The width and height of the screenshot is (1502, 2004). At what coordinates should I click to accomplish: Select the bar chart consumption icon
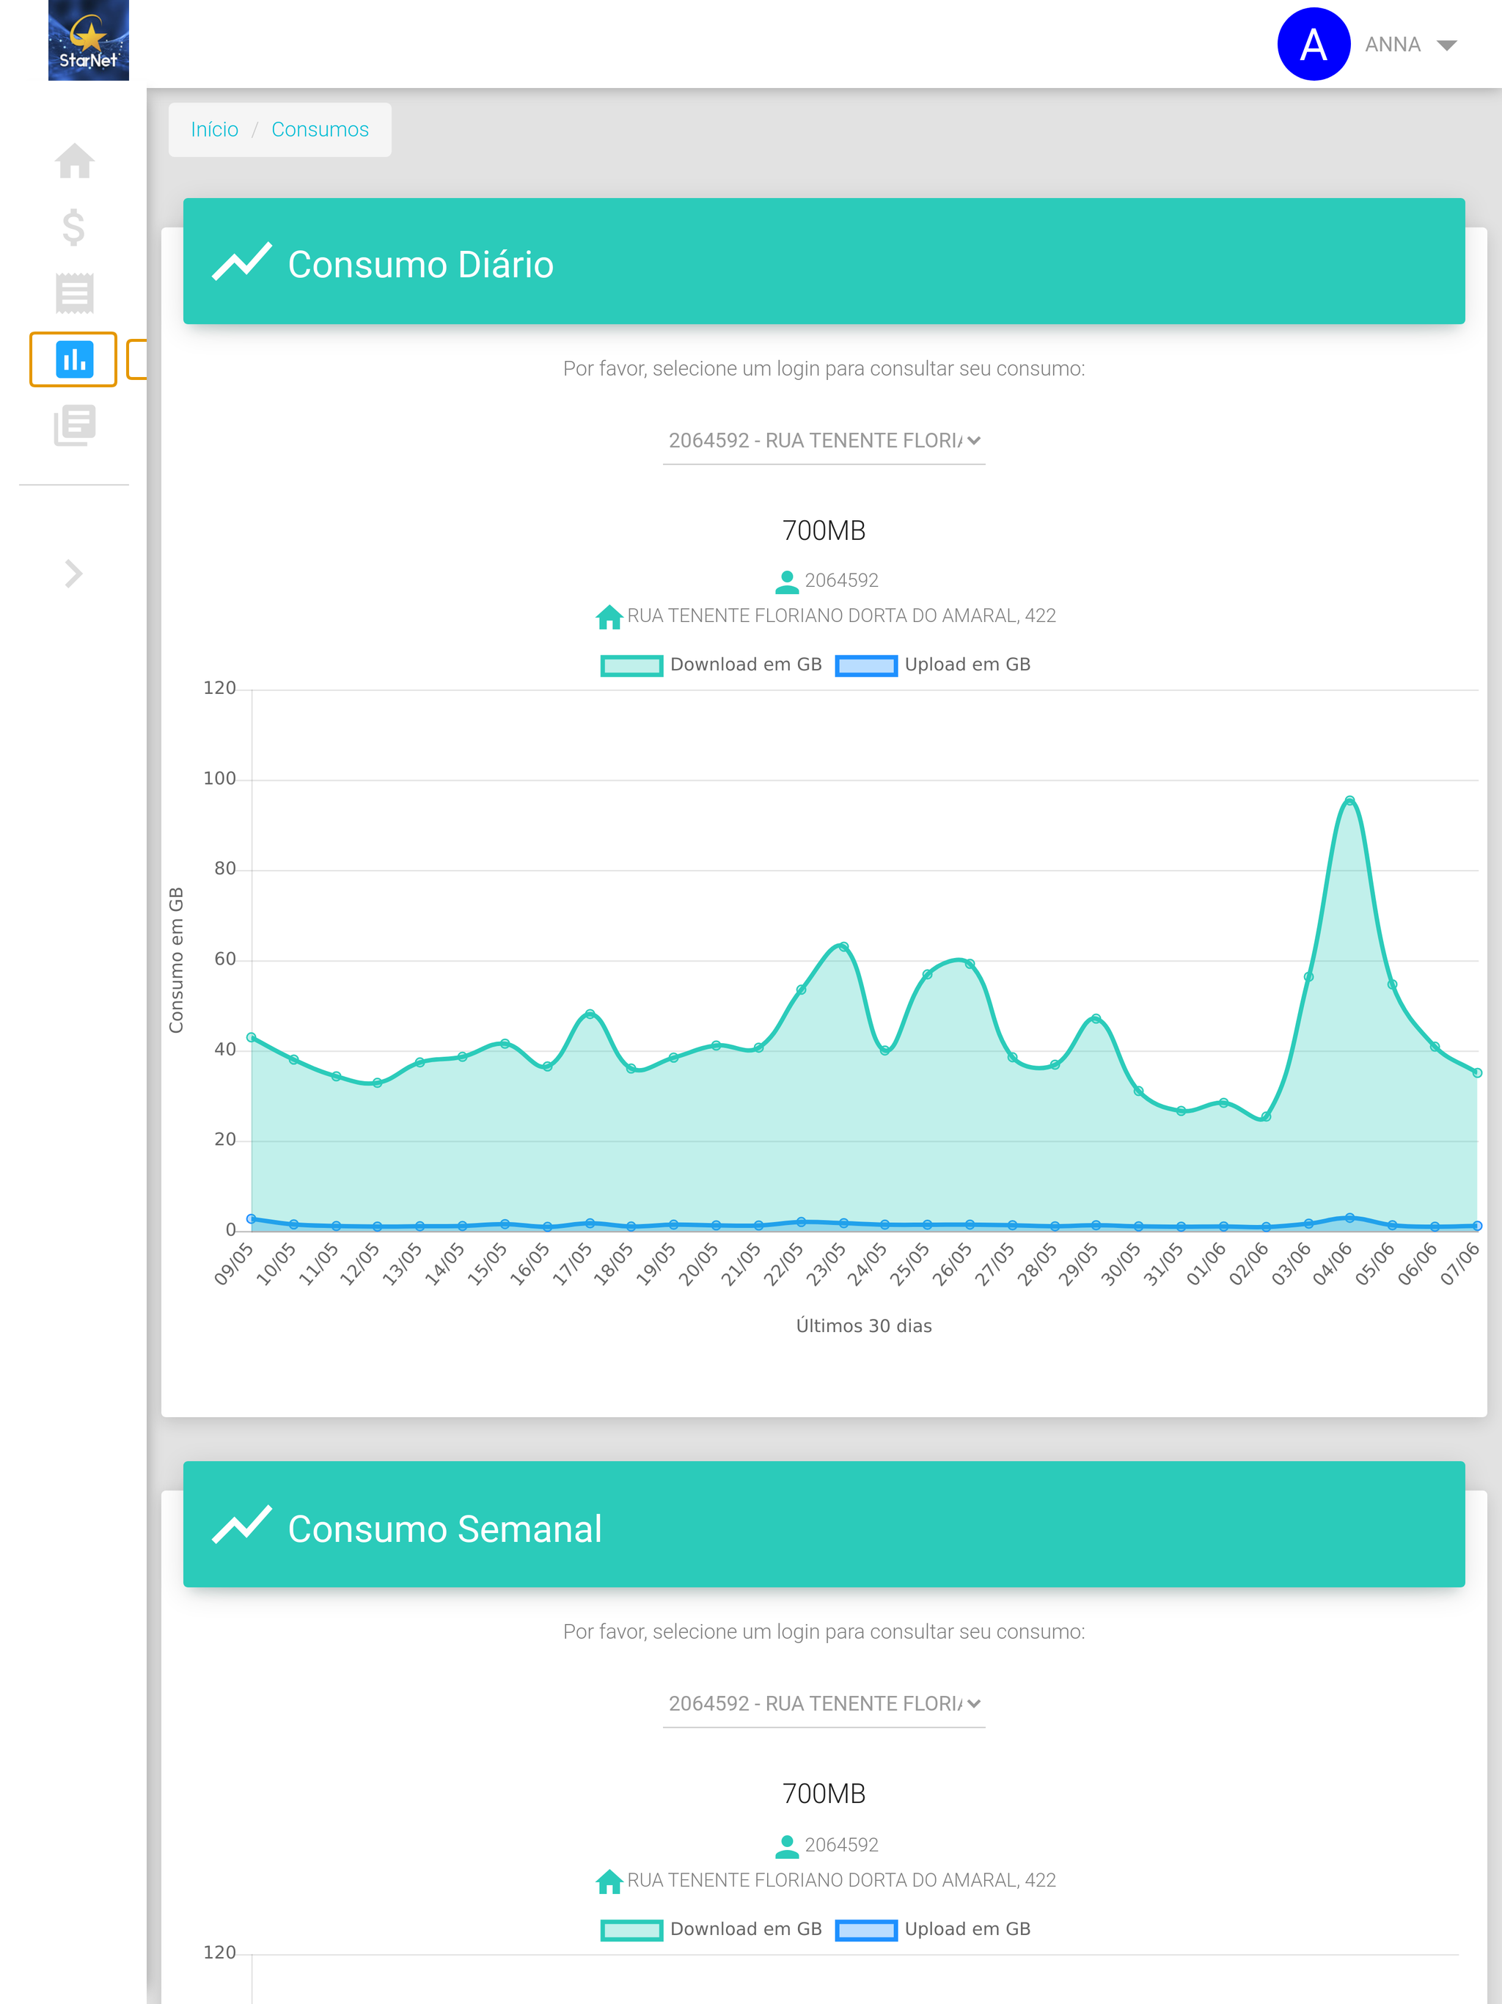(73, 359)
